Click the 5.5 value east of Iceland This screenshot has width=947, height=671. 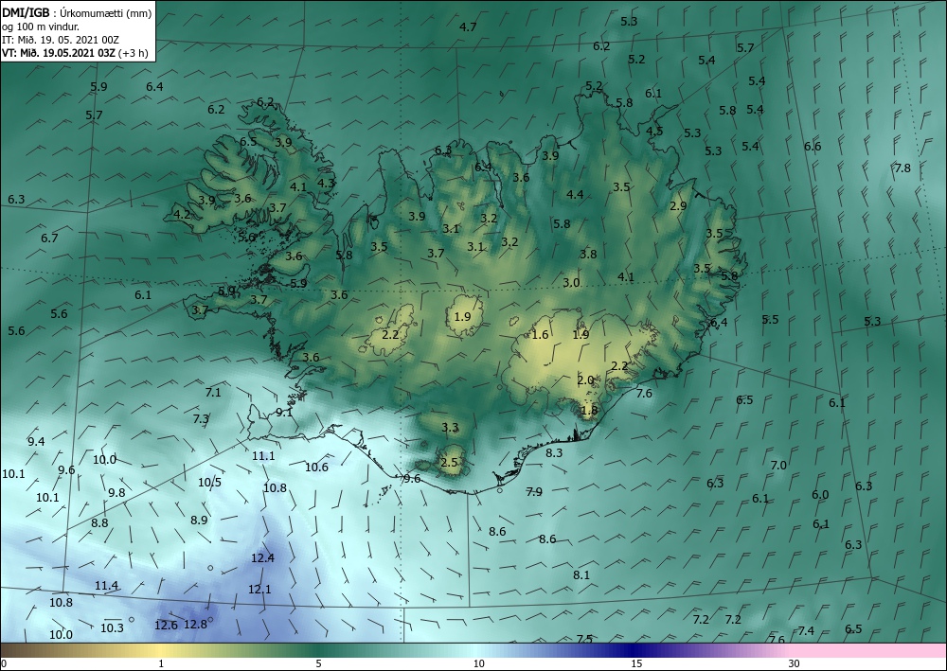pyautogui.click(x=770, y=320)
